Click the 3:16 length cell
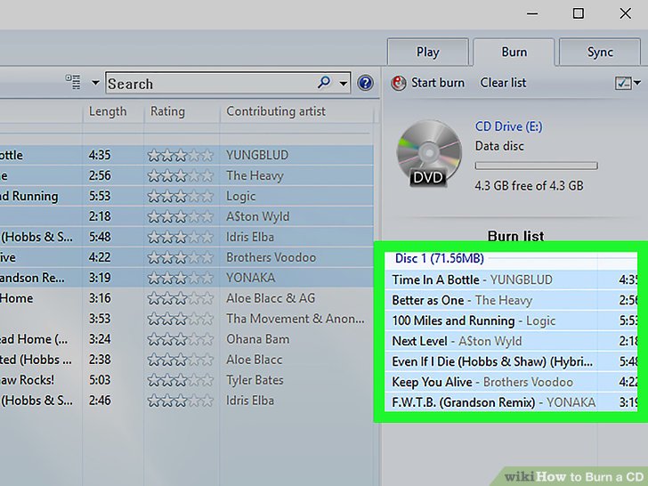This screenshot has height=486, width=648. pos(100,298)
